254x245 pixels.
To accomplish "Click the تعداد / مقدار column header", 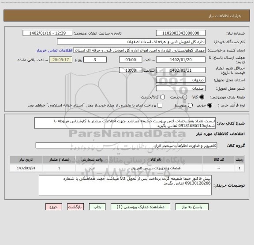I will click(x=59, y=160).
